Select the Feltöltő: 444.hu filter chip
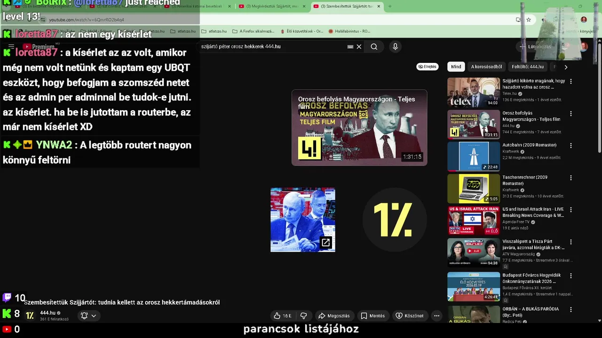Image resolution: width=602 pixels, height=338 pixels. point(528,67)
